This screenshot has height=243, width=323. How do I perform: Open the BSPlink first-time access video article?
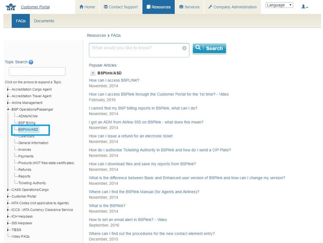(x=159, y=94)
